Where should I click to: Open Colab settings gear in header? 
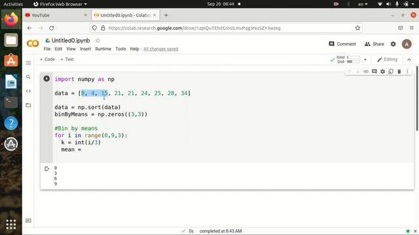[393, 44]
